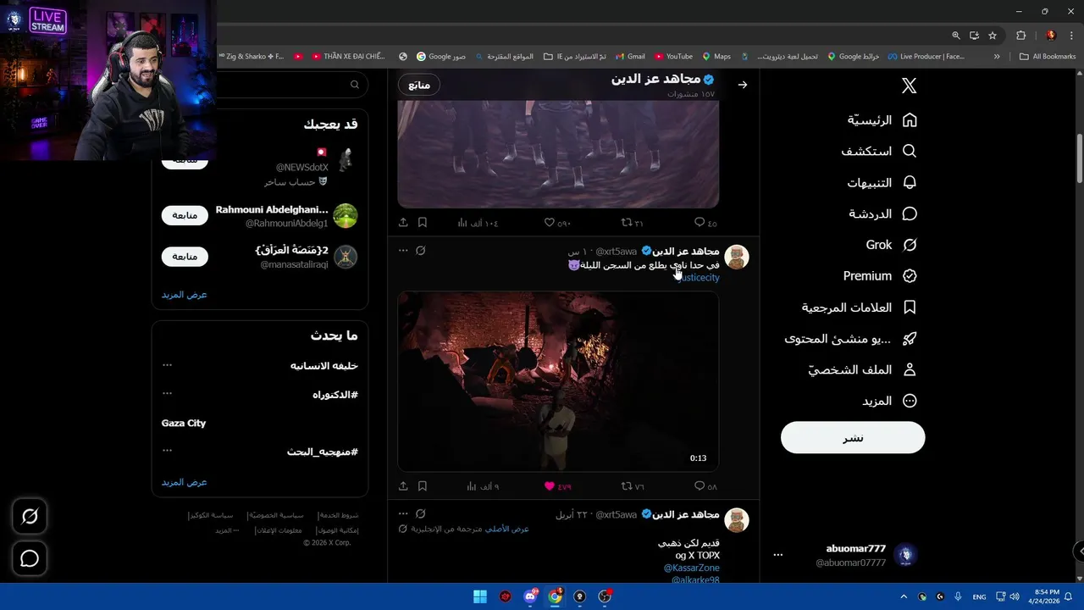Open the YouTube bookmark in bookmarks bar
1084x610 pixels.
673,57
